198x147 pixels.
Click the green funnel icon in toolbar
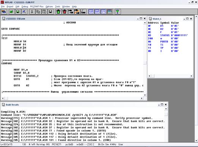pos(118,12)
